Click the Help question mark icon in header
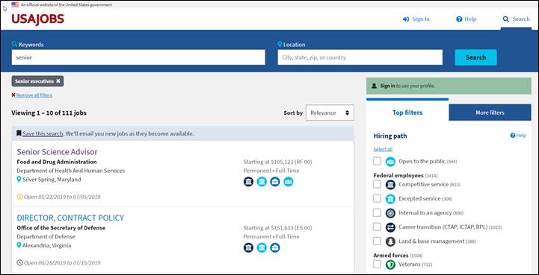539x275 pixels. (x=459, y=19)
